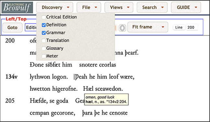This screenshot has width=210, height=122.
Task: Open the Search dropdown menu
Action: coord(152,7)
